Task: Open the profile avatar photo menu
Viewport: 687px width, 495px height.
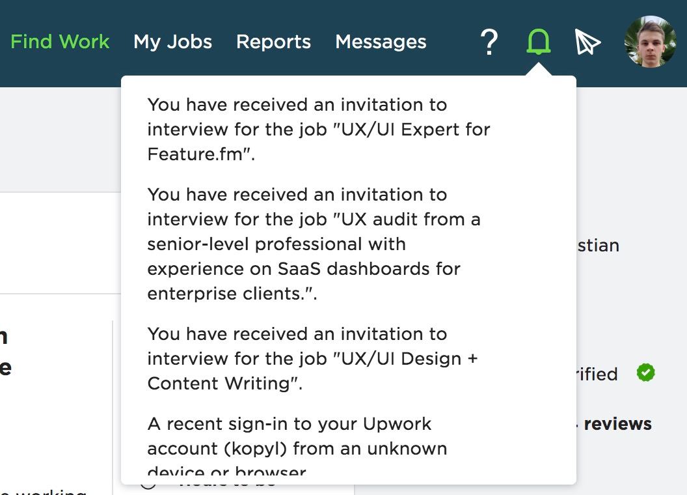Action: (650, 42)
